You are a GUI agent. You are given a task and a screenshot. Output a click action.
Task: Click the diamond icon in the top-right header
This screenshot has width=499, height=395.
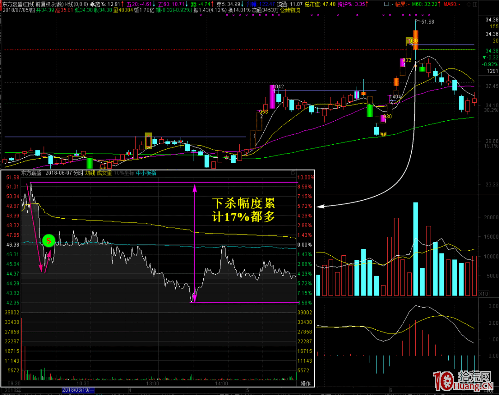(469, 5)
